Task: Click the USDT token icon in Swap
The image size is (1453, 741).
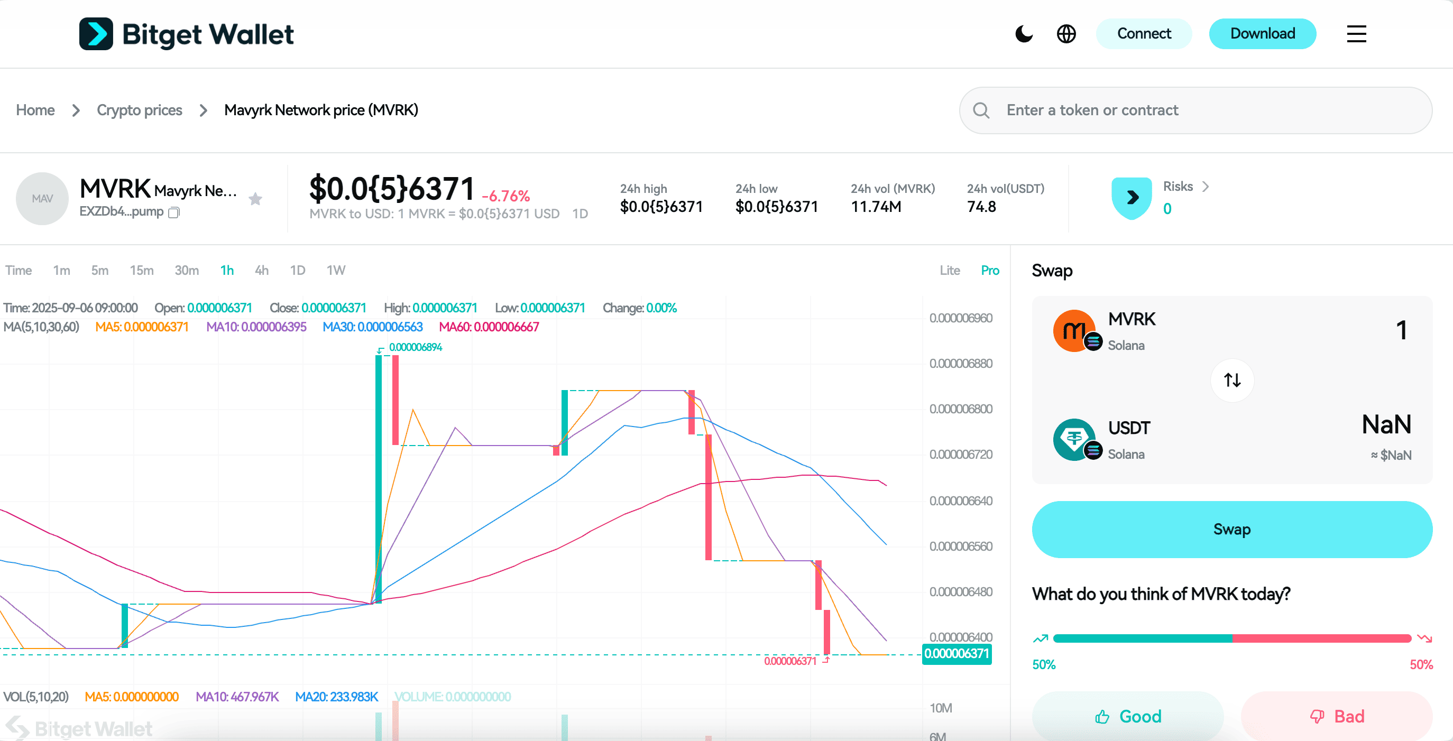Action: pos(1075,439)
